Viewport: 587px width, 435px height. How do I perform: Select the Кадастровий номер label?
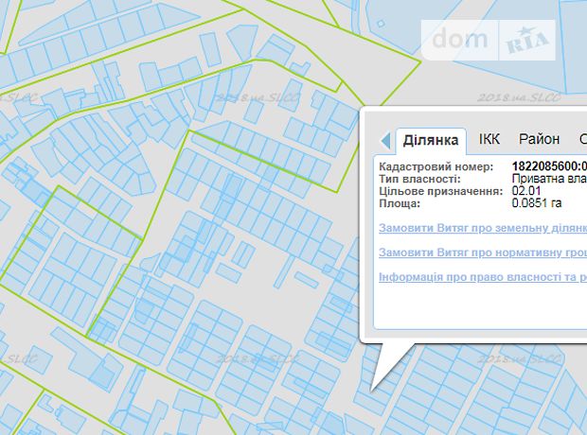[436, 166]
